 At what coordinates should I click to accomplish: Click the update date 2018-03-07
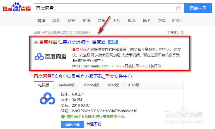(81, 105)
